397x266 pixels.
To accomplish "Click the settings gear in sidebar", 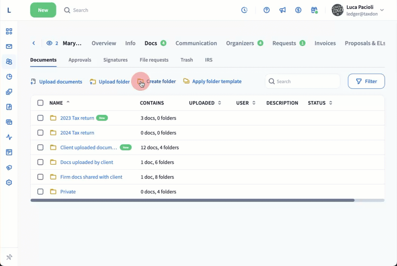I will (x=9, y=182).
